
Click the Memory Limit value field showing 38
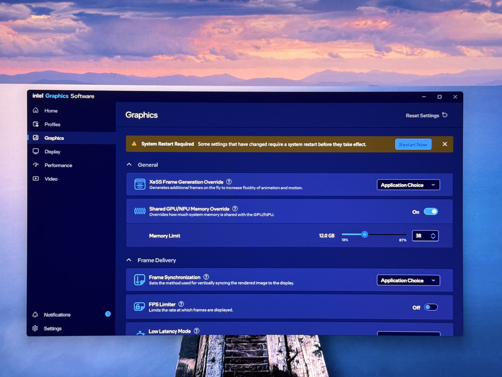pyautogui.click(x=425, y=236)
